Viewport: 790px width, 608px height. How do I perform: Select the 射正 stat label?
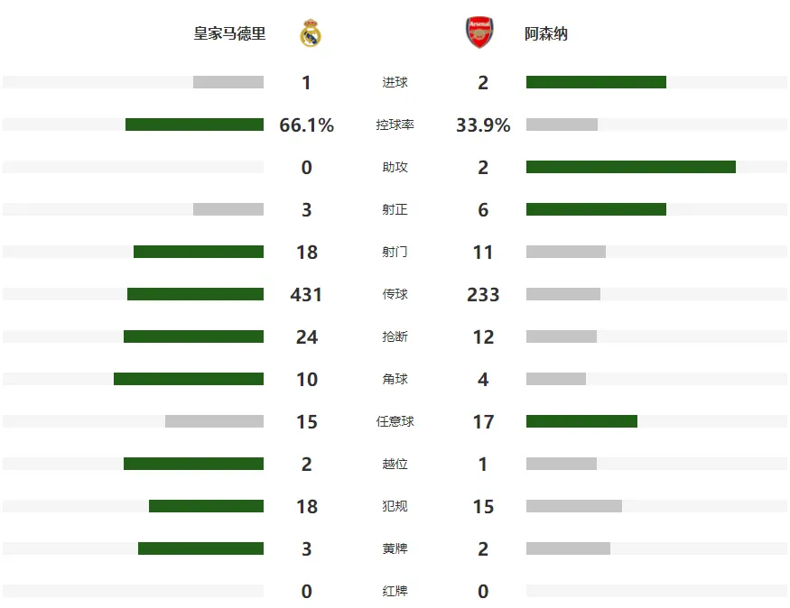coord(395,209)
